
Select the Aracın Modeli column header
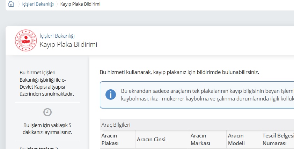tap(236, 139)
